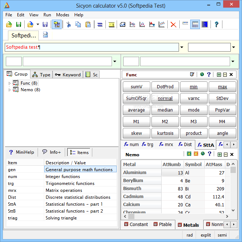Open the dropdown of the top-right result field
This screenshot has width=242, height=242.
[234, 47]
